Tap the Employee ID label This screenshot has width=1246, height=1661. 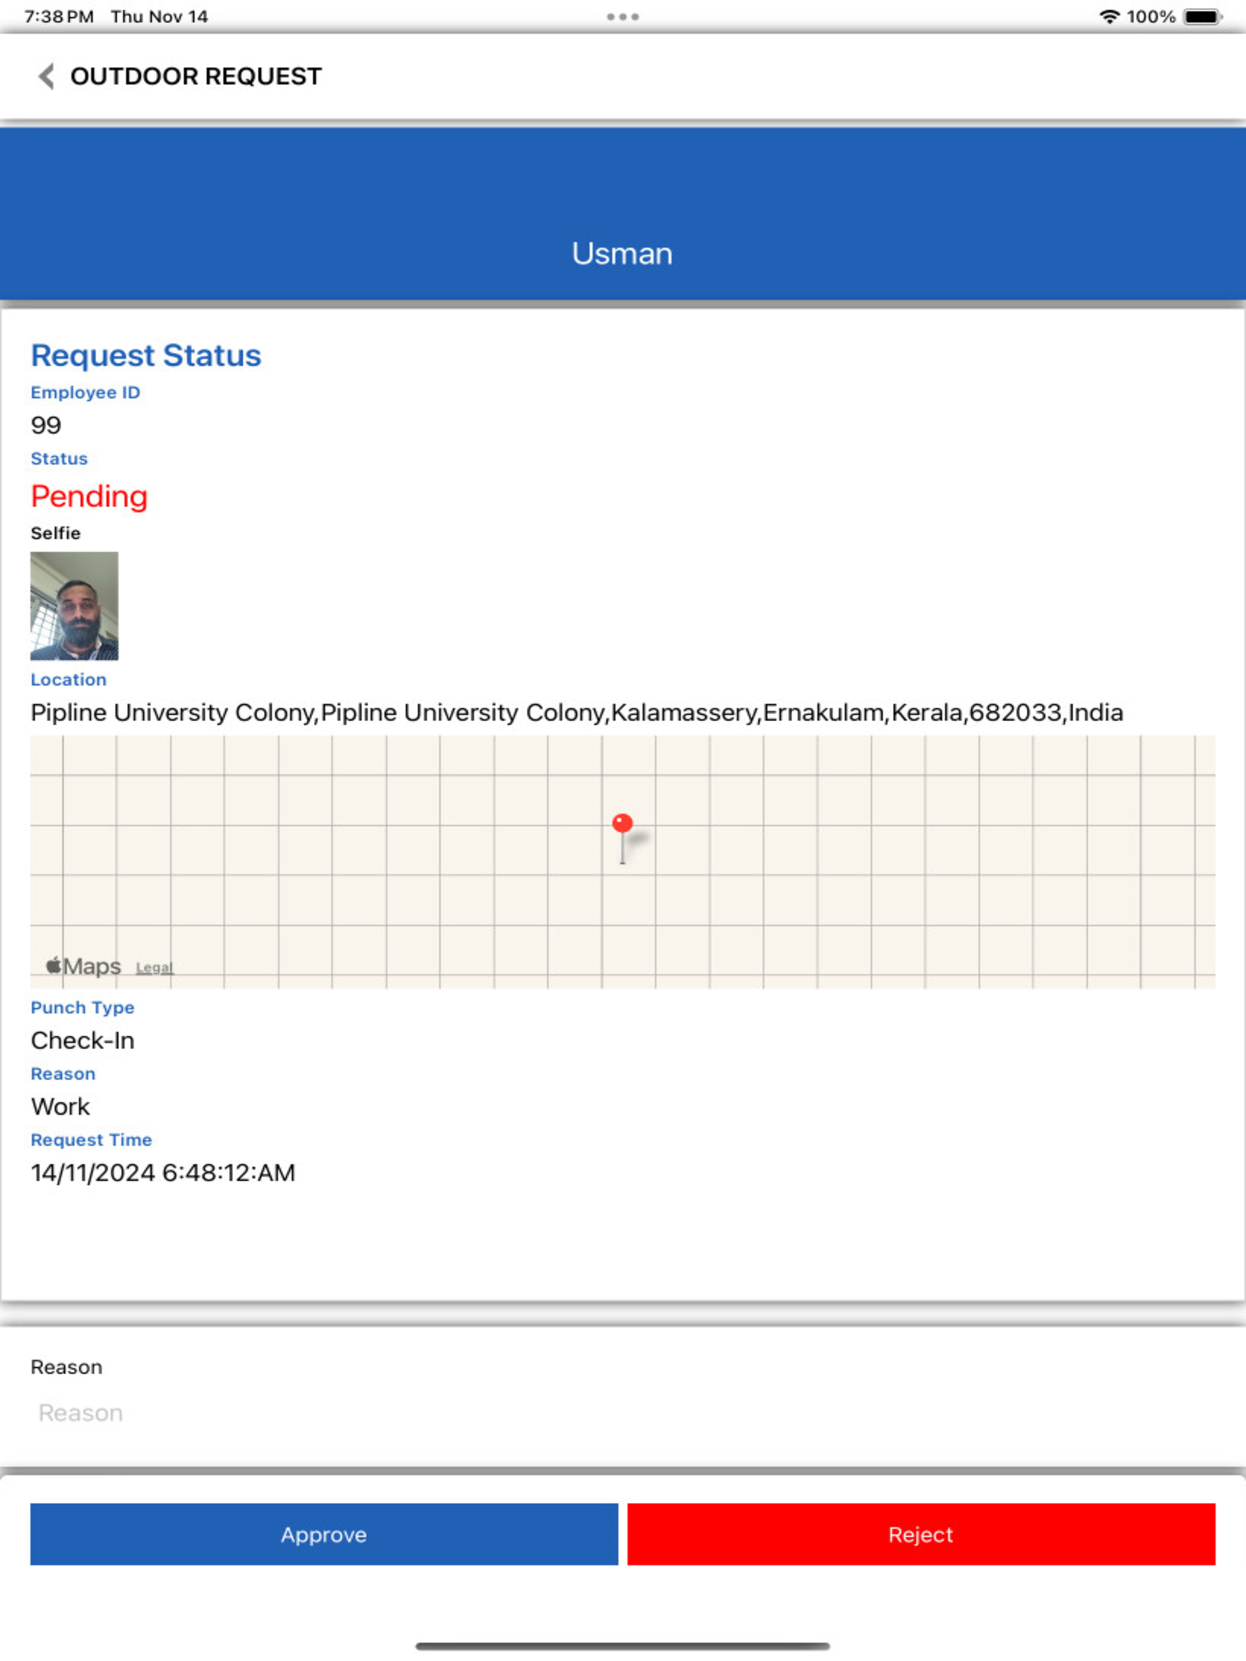point(86,393)
